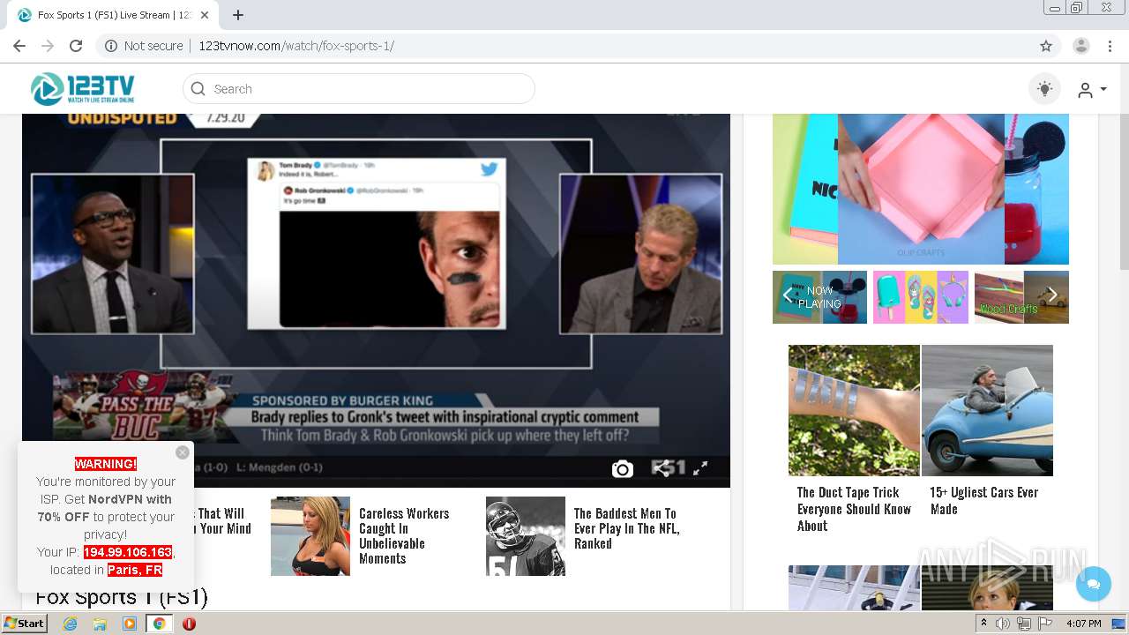This screenshot has width=1129, height=635.
Task: Take a screenshot with the camera icon
Action: pyautogui.click(x=623, y=469)
